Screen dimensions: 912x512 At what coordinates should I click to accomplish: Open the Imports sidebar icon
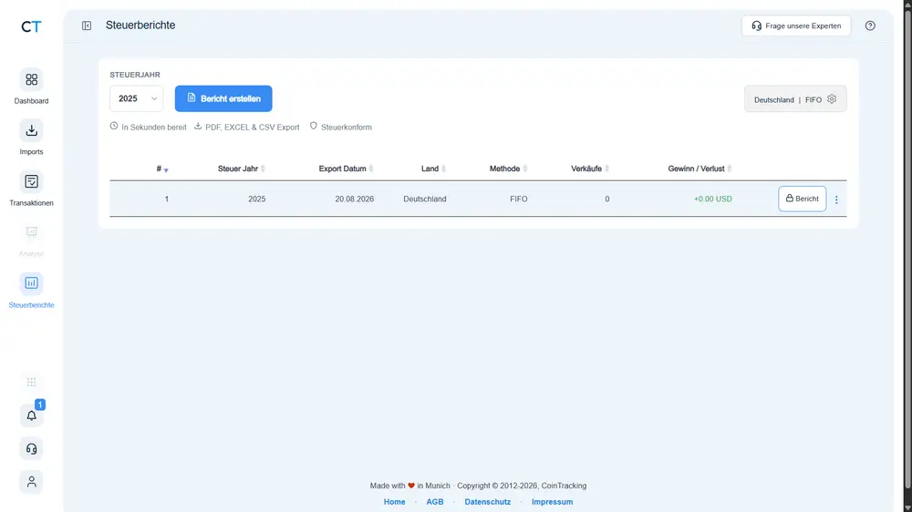[x=31, y=131]
